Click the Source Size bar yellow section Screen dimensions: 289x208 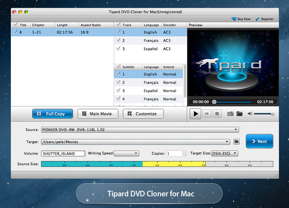174,164
